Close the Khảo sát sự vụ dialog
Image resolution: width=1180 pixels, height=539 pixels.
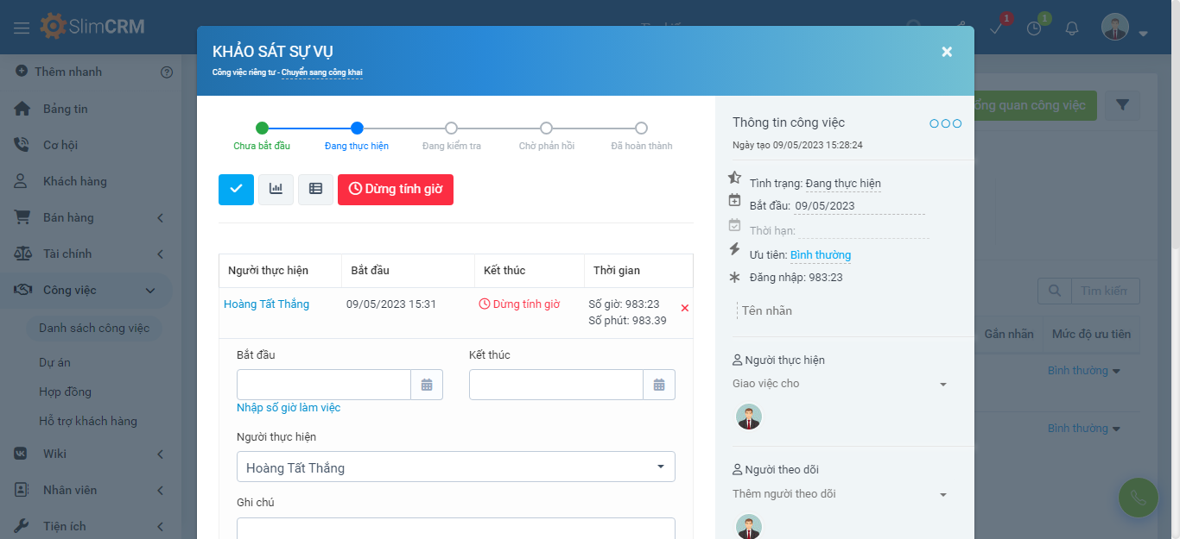pos(947,52)
